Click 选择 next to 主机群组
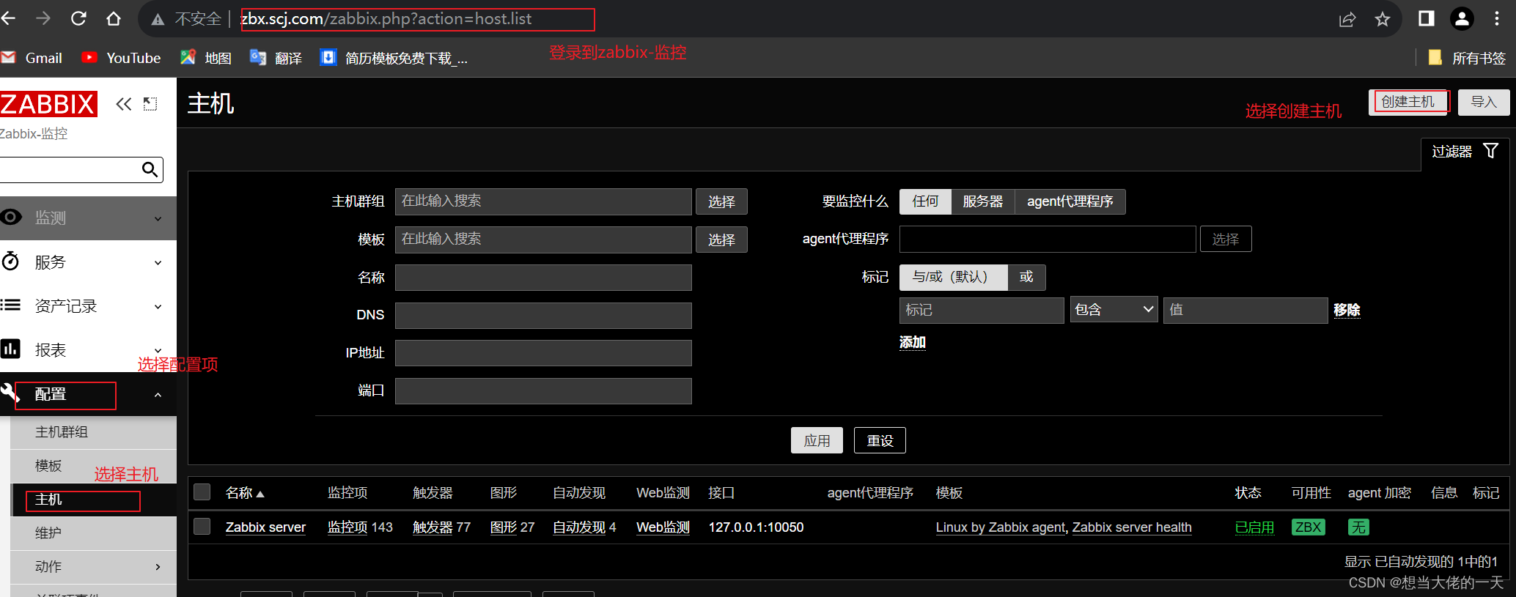This screenshot has height=597, width=1516. pos(721,201)
